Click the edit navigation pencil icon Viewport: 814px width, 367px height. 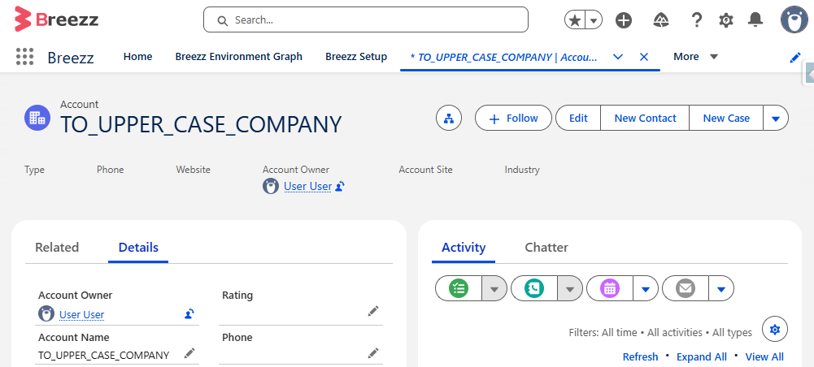[794, 57]
